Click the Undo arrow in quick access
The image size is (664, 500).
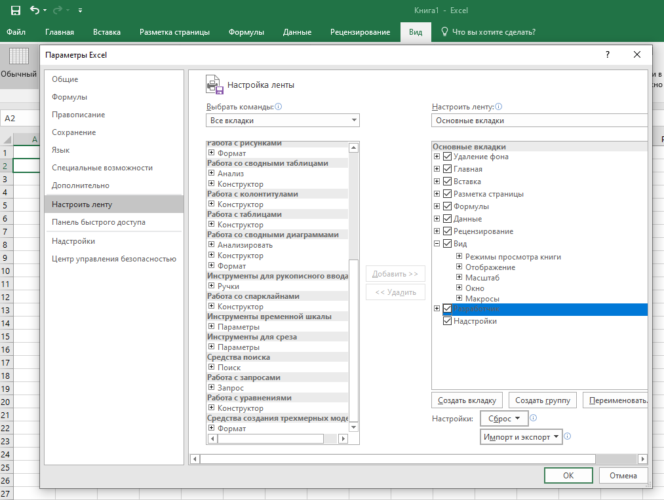(x=35, y=10)
